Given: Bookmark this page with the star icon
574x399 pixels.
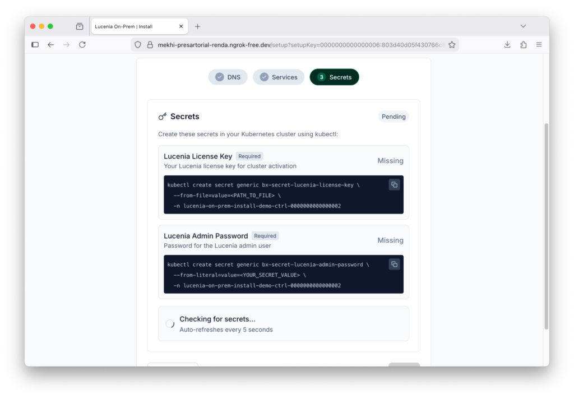Looking at the screenshot, I should pyautogui.click(x=452, y=45).
